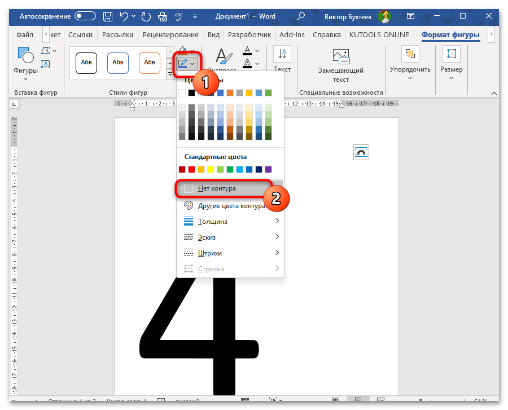Click the layout options icon beside the shape

(361, 152)
